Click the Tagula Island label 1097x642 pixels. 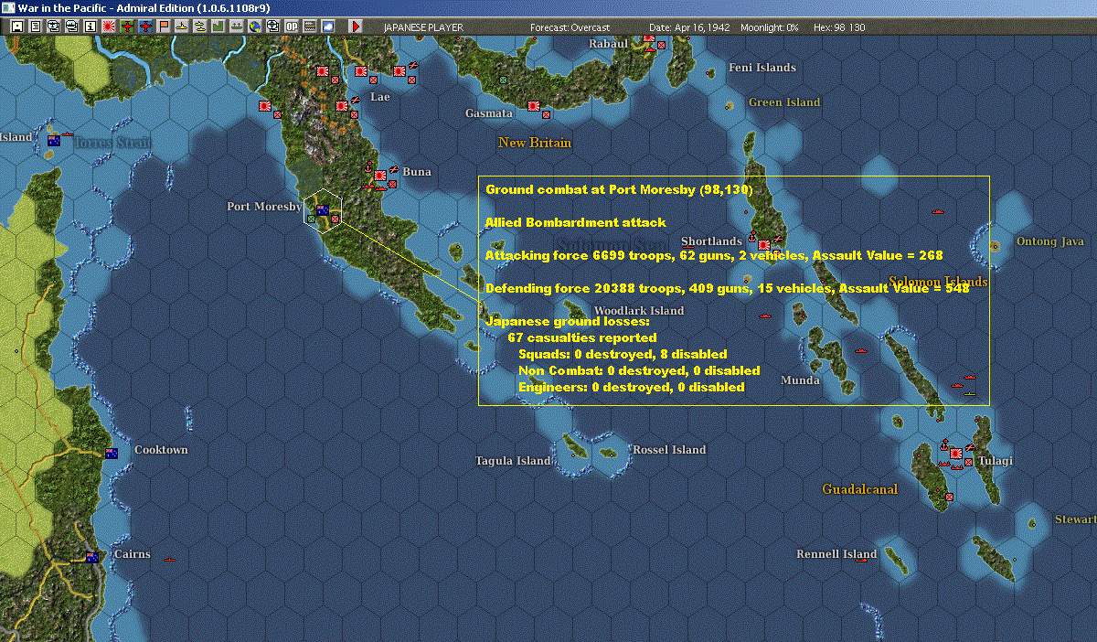click(513, 461)
